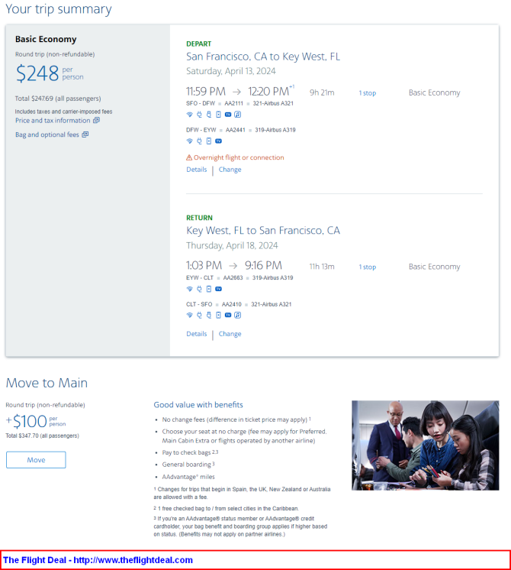The height and width of the screenshot is (570, 511).
Task: Click Live TV icon on SFO - DFW flight
Action: point(228,115)
